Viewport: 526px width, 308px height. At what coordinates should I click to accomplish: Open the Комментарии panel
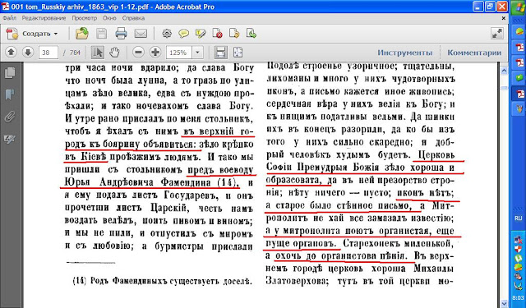click(474, 53)
